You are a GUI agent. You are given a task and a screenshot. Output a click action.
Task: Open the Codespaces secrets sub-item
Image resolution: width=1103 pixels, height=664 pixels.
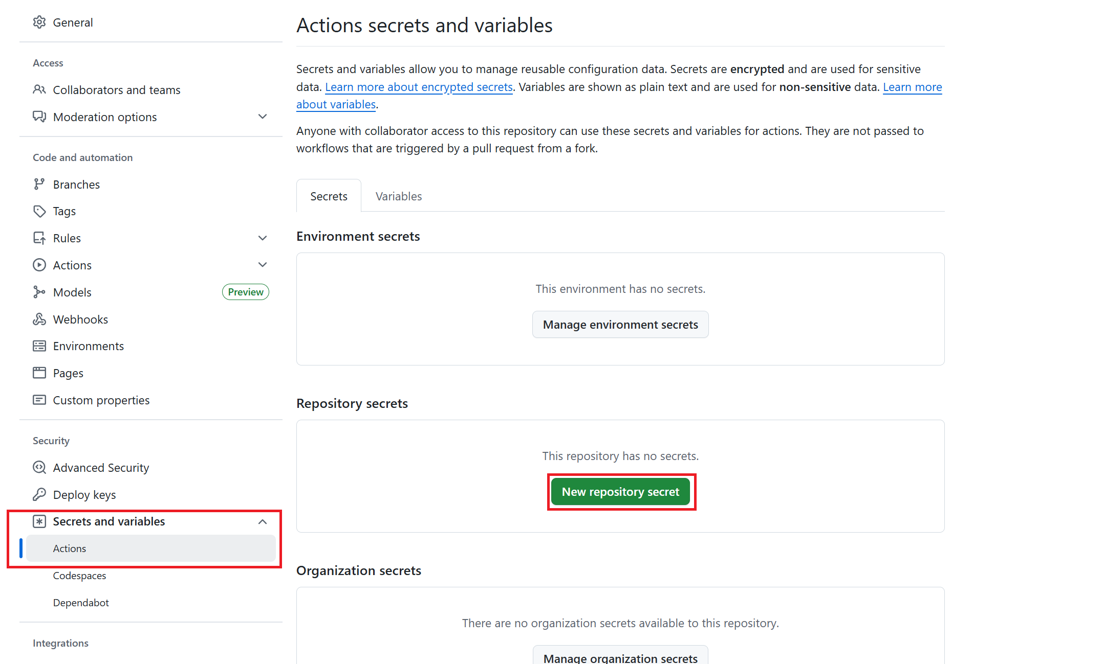79,576
